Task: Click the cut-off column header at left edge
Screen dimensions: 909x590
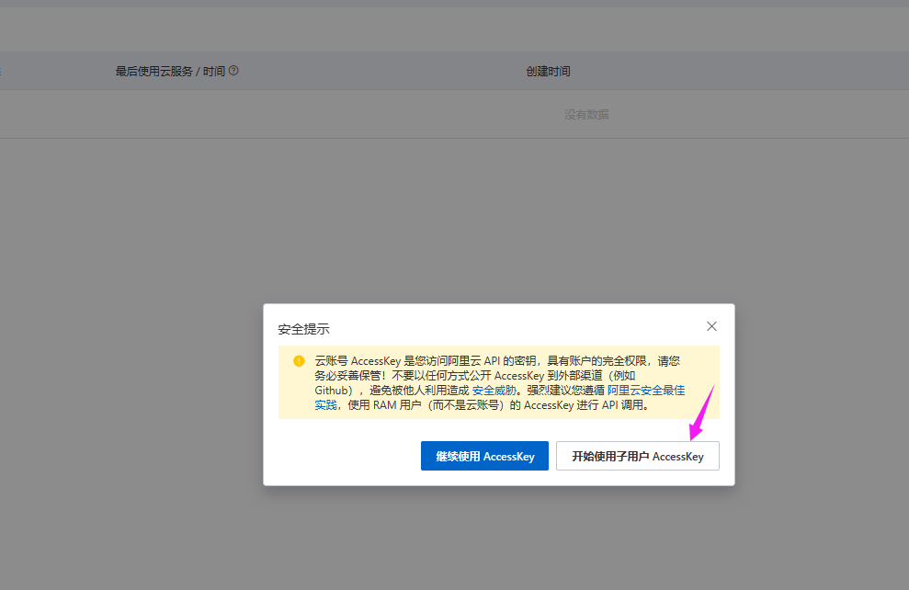Action: 1,72
